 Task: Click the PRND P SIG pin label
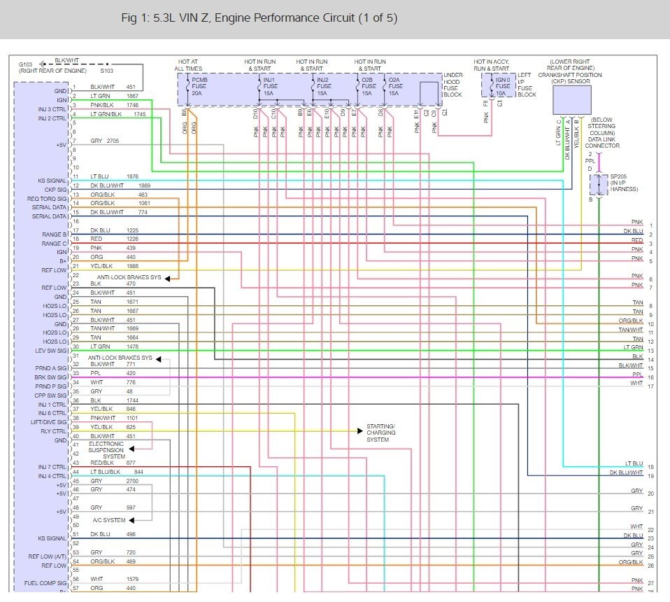[51, 386]
